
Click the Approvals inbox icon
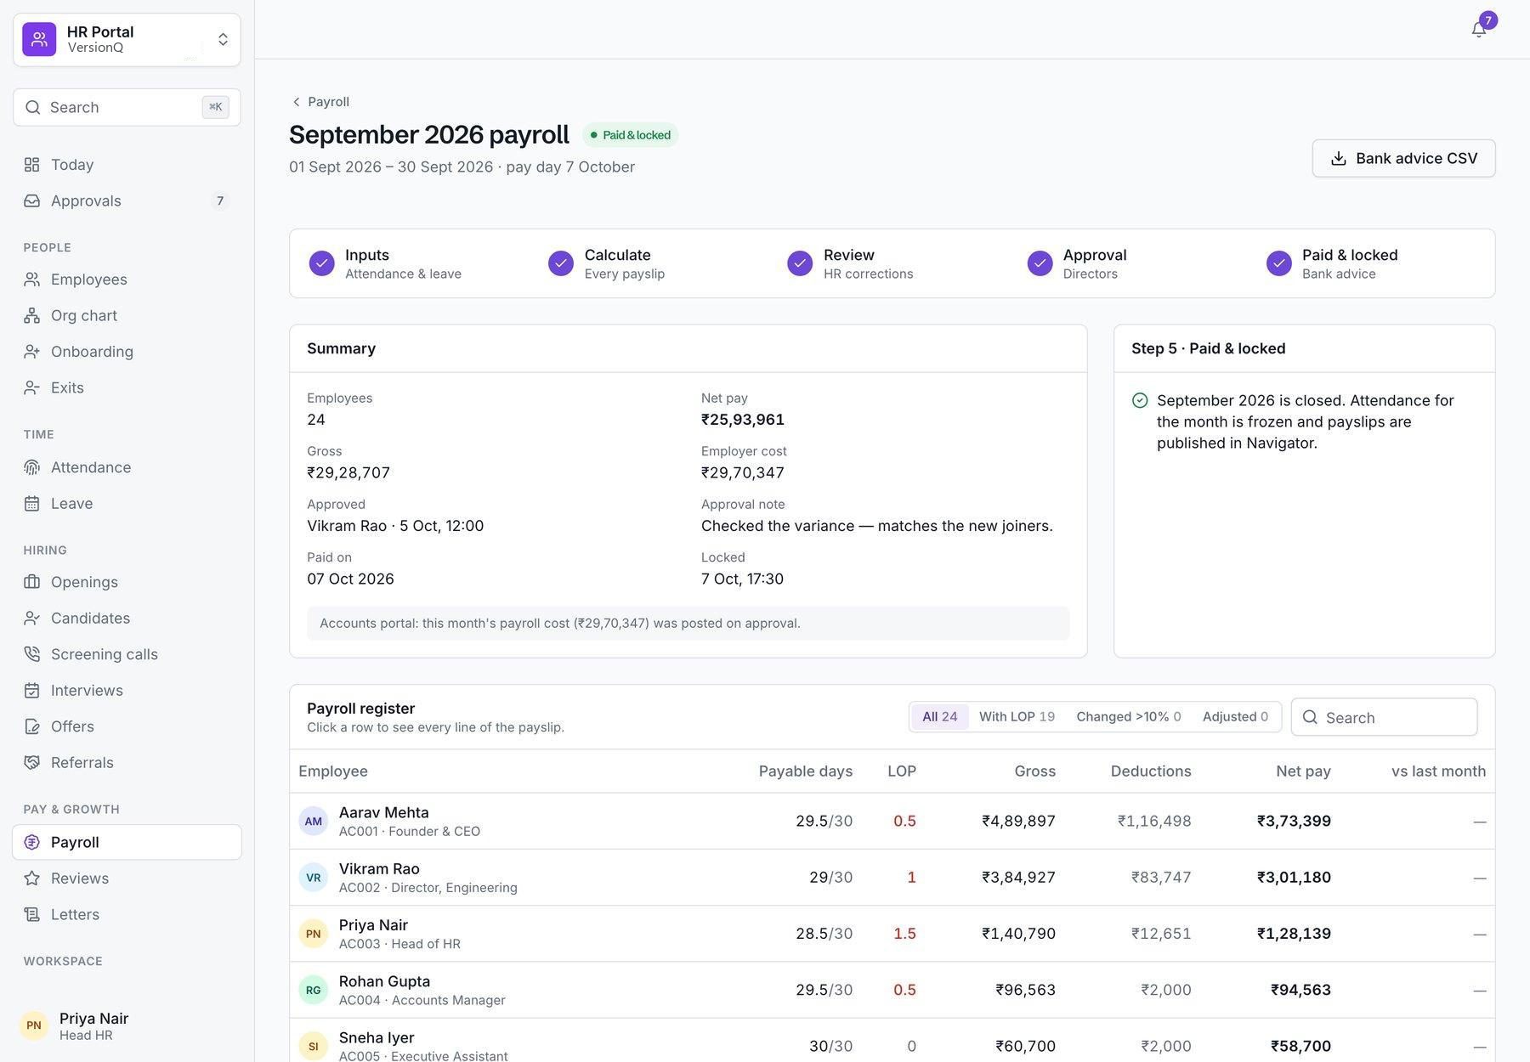point(32,201)
